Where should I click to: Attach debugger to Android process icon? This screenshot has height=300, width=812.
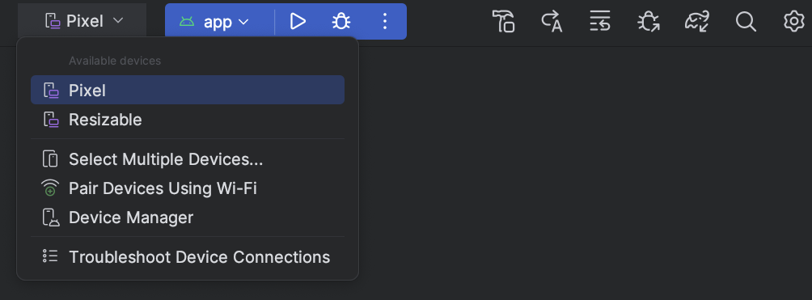tap(649, 21)
